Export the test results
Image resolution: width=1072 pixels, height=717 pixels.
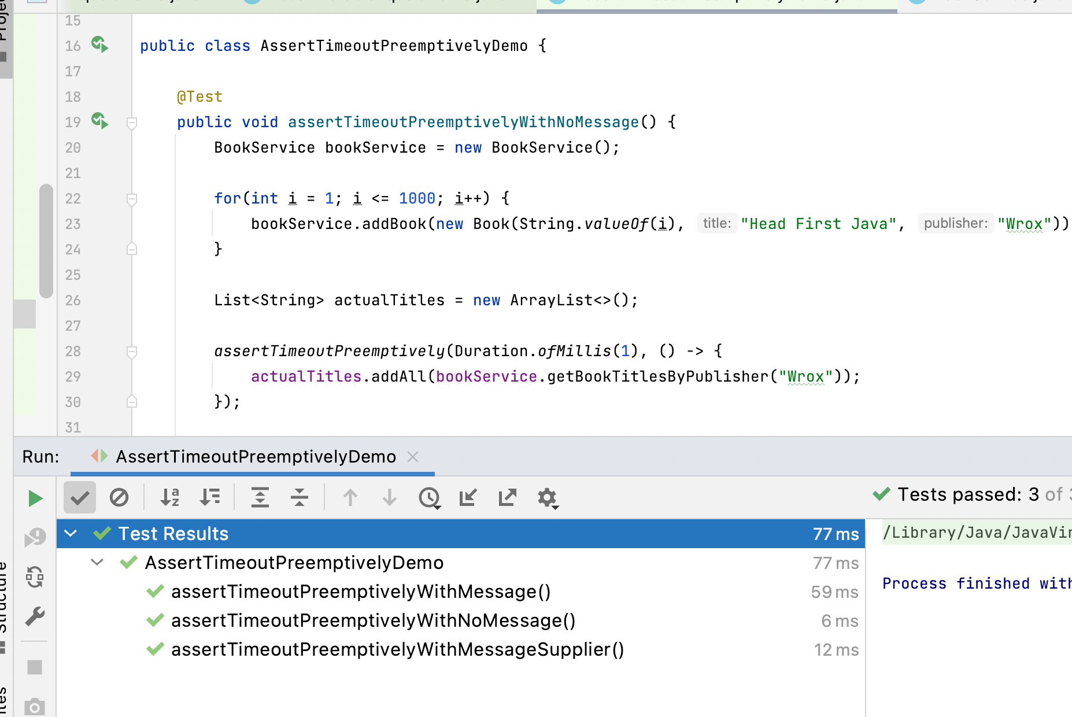[507, 497]
